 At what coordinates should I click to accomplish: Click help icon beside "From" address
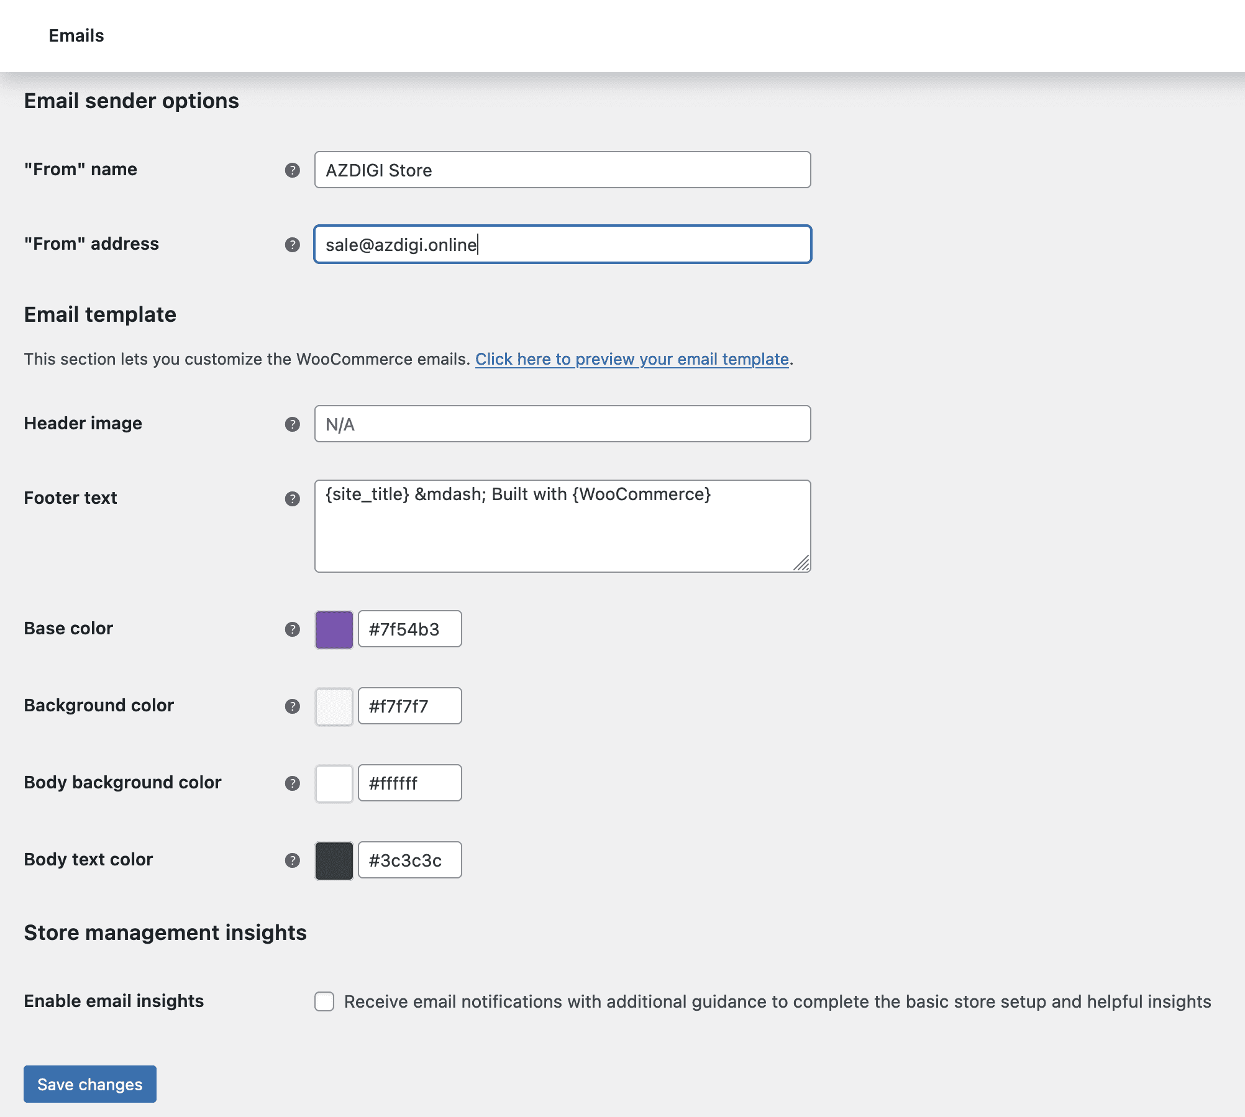292,245
